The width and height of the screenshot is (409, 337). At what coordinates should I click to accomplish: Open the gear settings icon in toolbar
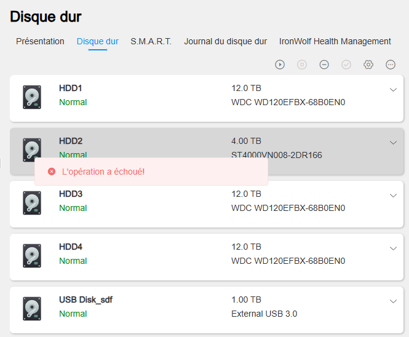[368, 65]
